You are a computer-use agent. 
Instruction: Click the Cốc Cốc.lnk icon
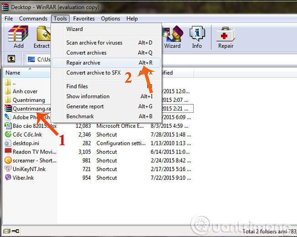click(8, 134)
